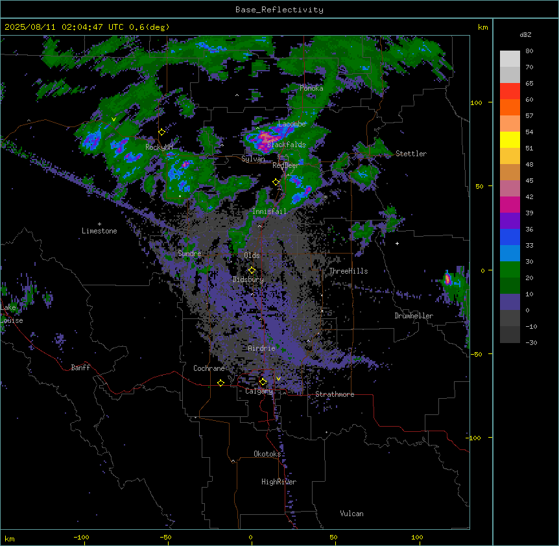Click the Innisfail city label
This screenshot has width=559, height=546.
[269, 211]
